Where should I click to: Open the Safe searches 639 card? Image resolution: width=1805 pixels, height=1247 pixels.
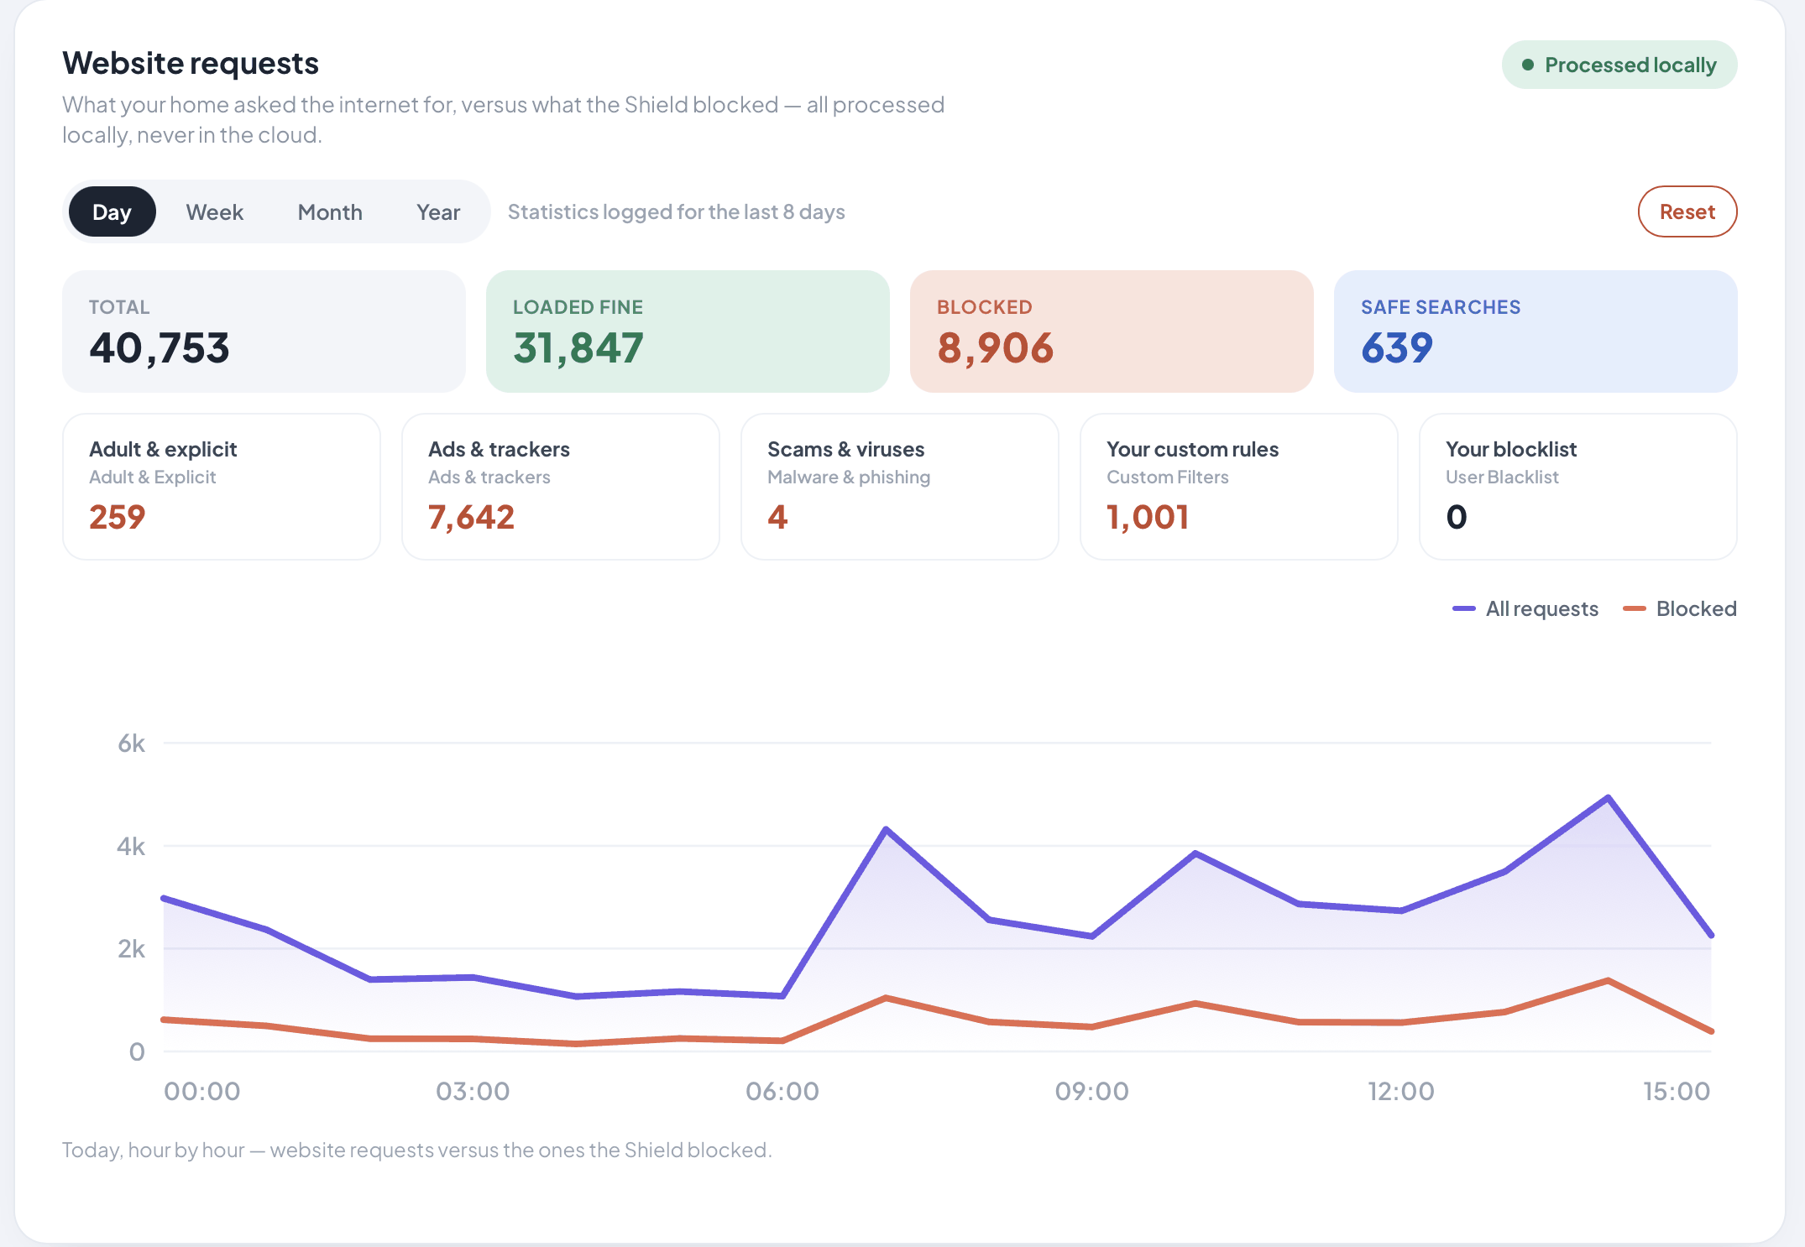1536,331
